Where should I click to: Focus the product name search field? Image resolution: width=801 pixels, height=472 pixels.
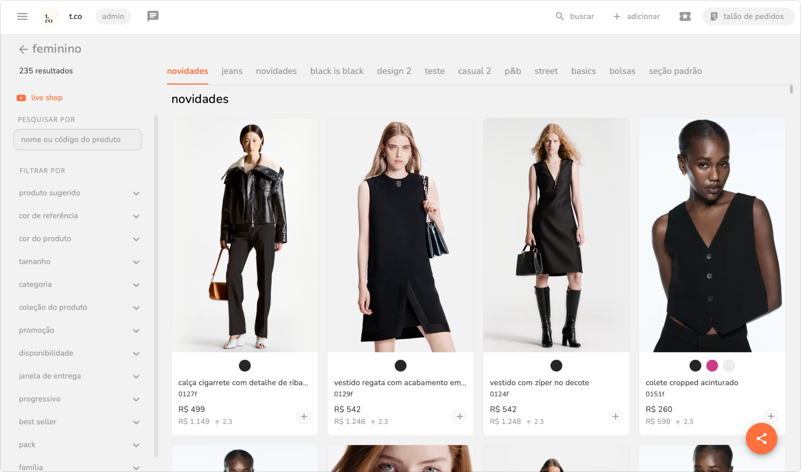tap(78, 140)
